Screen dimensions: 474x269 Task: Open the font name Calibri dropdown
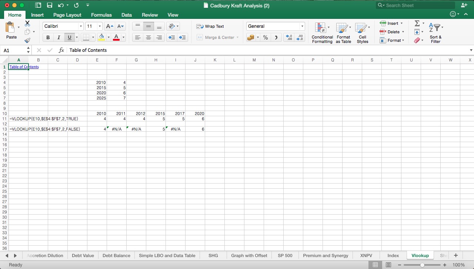coord(81,26)
